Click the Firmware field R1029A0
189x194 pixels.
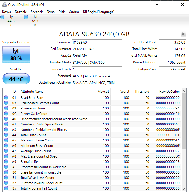pos(97,42)
